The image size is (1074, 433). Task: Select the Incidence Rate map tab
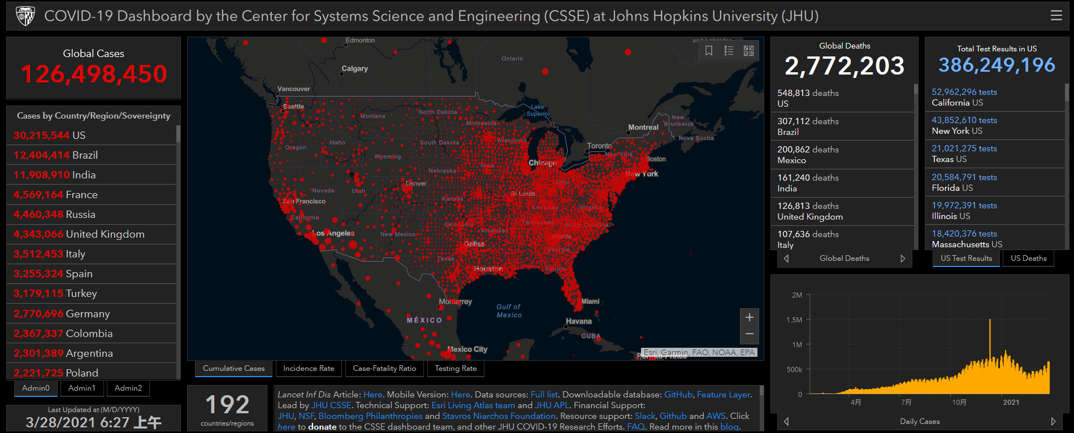[x=309, y=369]
